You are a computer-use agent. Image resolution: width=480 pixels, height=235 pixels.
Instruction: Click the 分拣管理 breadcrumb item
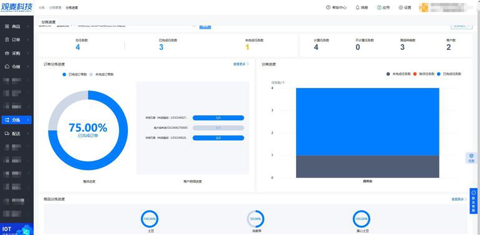point(55,7)
